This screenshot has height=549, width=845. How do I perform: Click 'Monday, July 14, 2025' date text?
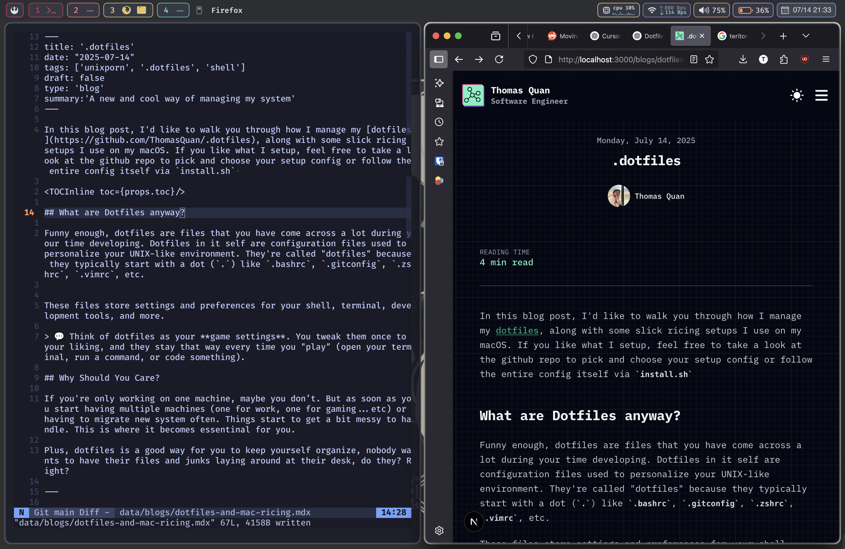tap(646, 140)
